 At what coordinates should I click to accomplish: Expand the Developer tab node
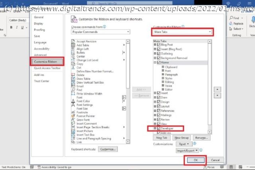[x=155, y=128]
